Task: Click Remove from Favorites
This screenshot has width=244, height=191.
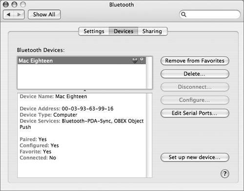Action: point(195,61)
